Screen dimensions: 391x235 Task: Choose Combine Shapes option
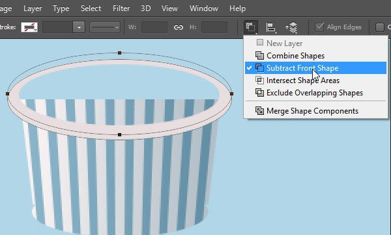click(x=315, y=56)
